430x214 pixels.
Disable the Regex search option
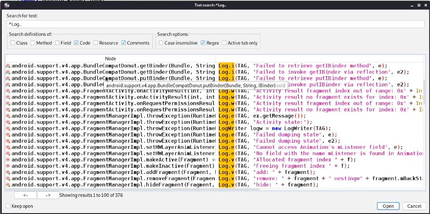pos(203,43)
